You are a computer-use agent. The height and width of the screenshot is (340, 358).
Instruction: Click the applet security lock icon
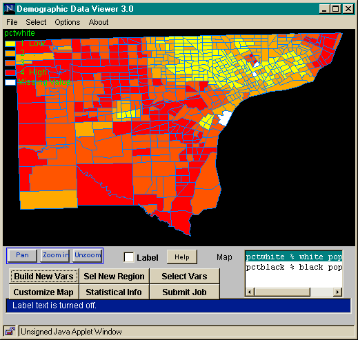click(x=10, y=331)
